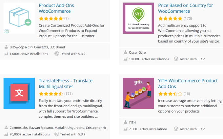Click the TranslatePress plugin icon
Viewport: 223px width, 139px height.
[x=19, y=93]
